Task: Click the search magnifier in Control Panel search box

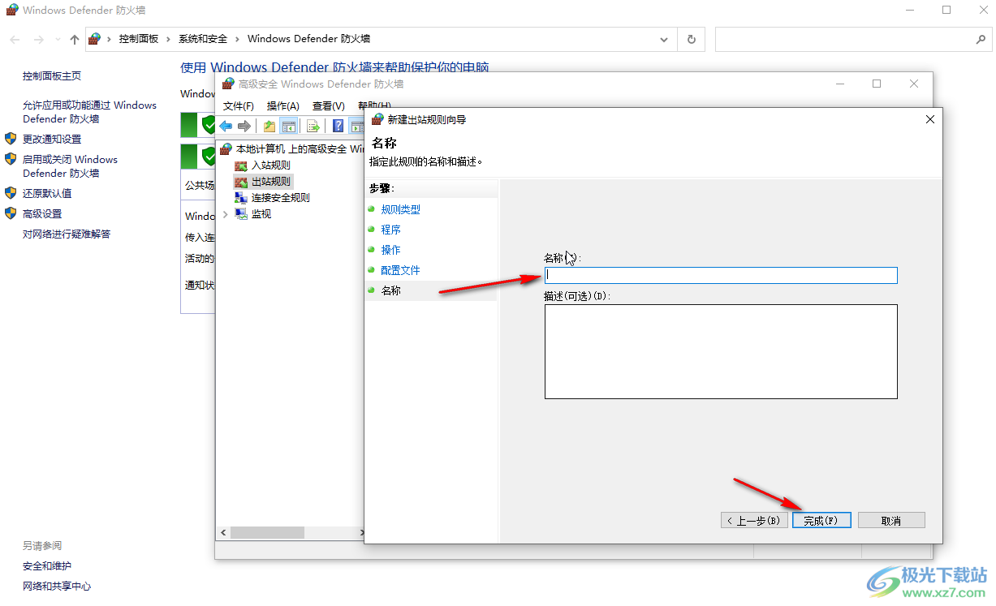Action: pyautogui.click(x=980, y=39)
